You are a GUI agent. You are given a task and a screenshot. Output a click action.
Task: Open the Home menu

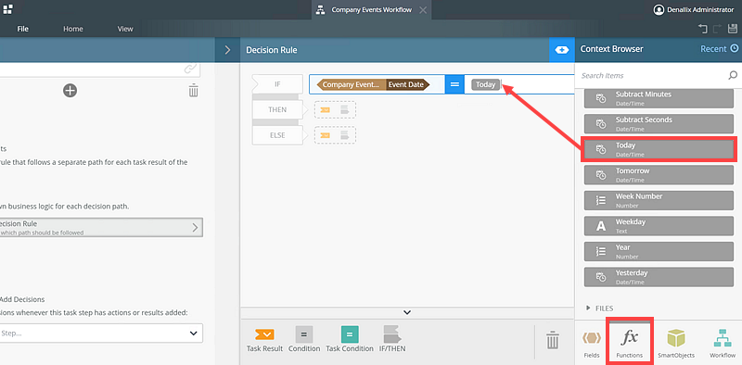tap(73, 29)
